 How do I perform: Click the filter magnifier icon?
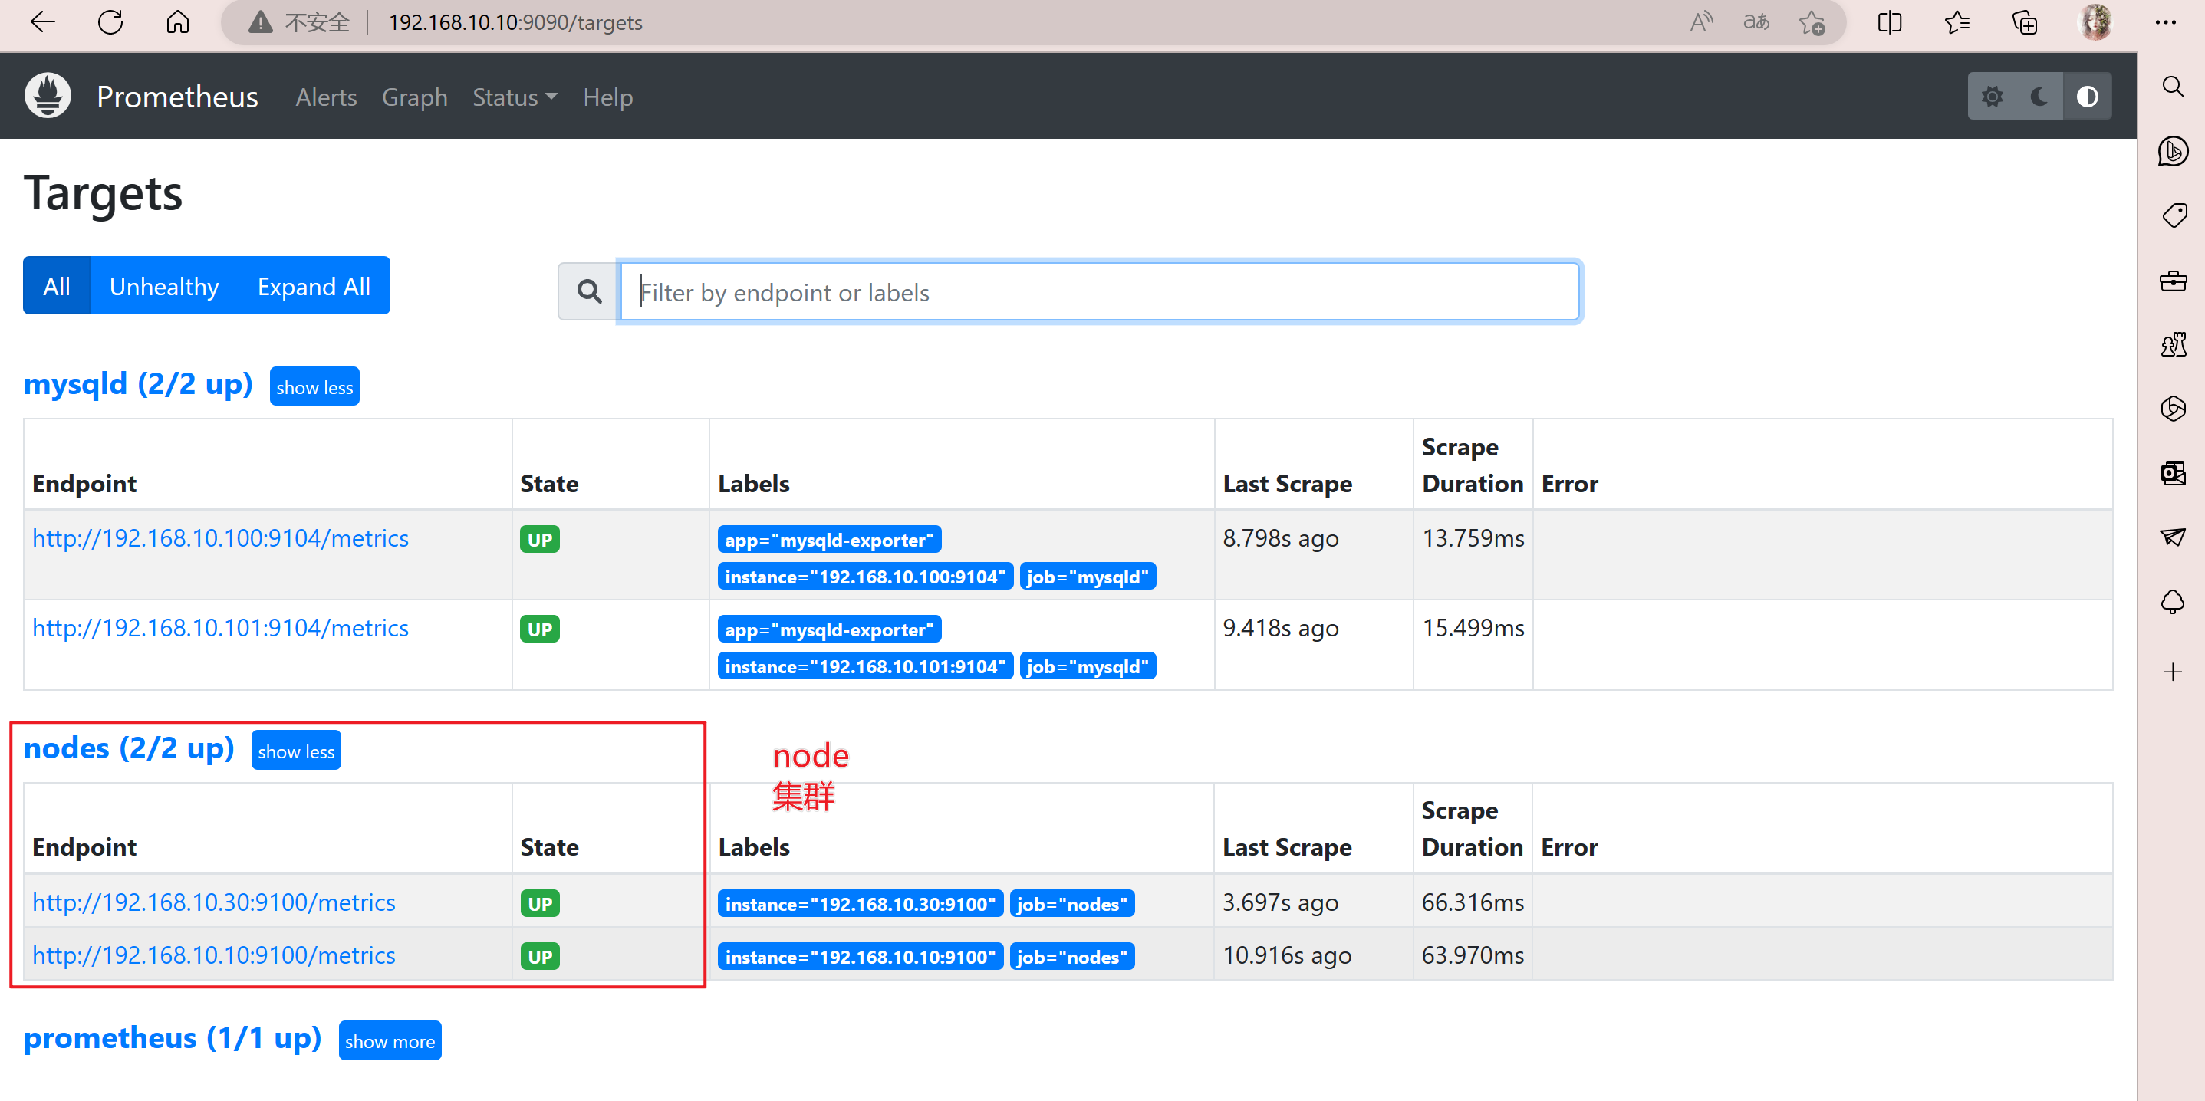[x=589, y=291]
